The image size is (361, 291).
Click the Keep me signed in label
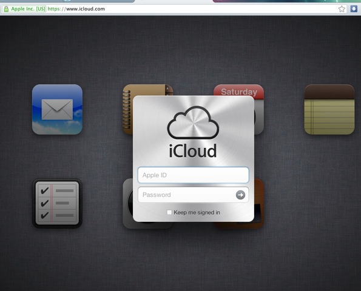[x=197, y=212]
